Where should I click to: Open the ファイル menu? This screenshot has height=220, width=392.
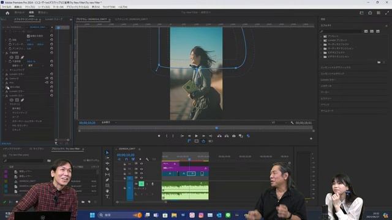pyautogui.click(x=7, y=7)
